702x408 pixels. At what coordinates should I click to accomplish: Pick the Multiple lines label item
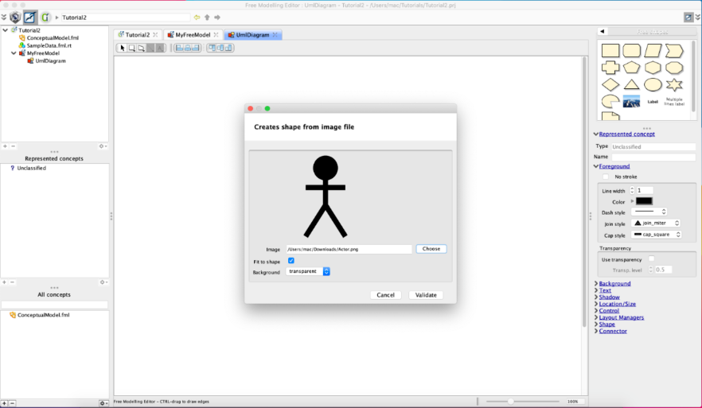click(x=674, y=102)
